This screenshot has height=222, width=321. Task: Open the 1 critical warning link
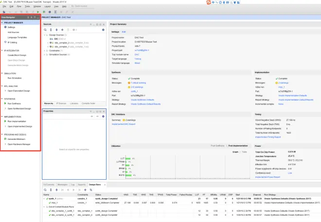pos(139,83)
